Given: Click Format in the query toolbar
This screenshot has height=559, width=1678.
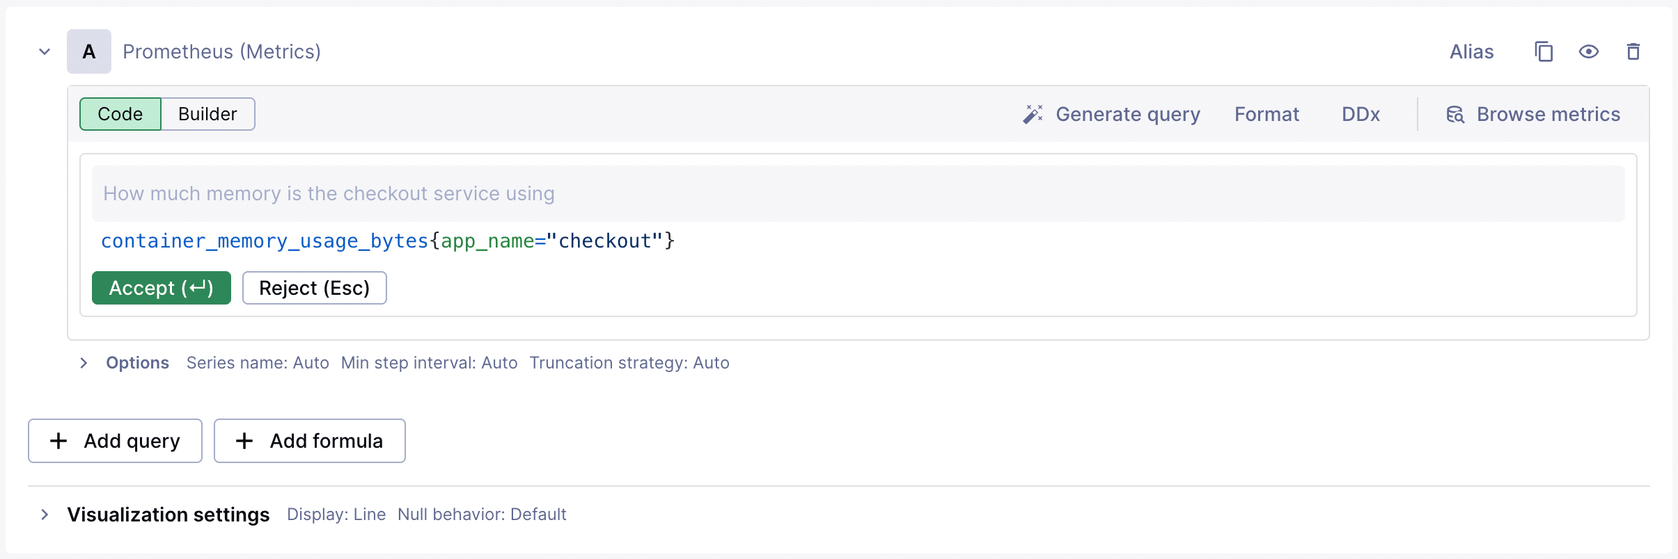Looking at the screenshot, I should pyautogui.click(x=1267, y=114).
